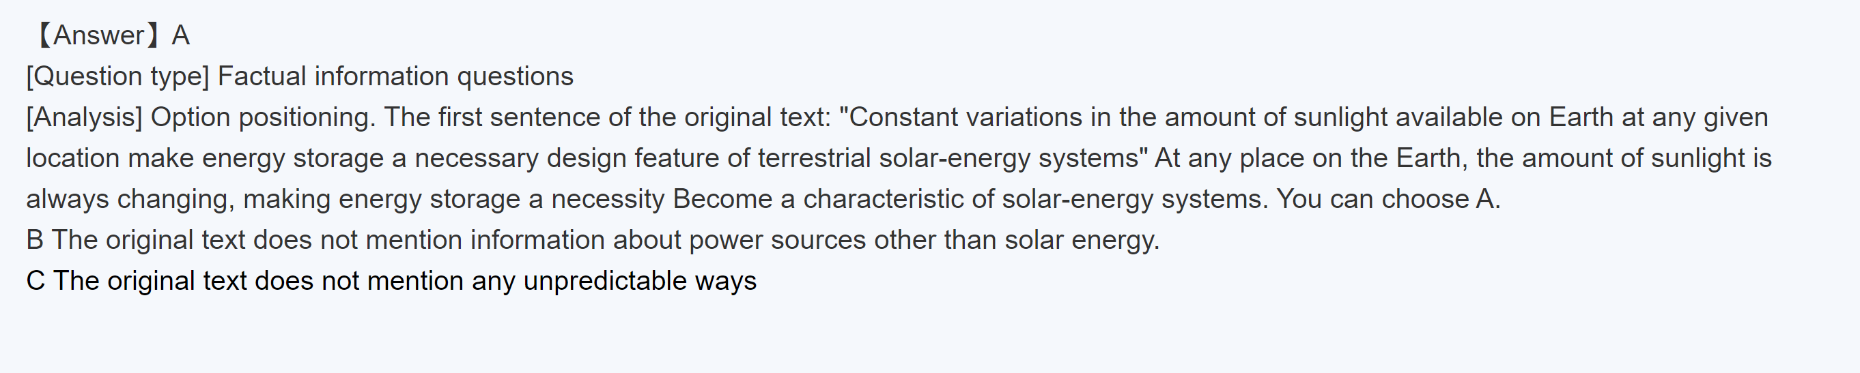Viewport: 1860px width, 373px height.
Task: Click the [Analysis] label
Action: point(84,117)
